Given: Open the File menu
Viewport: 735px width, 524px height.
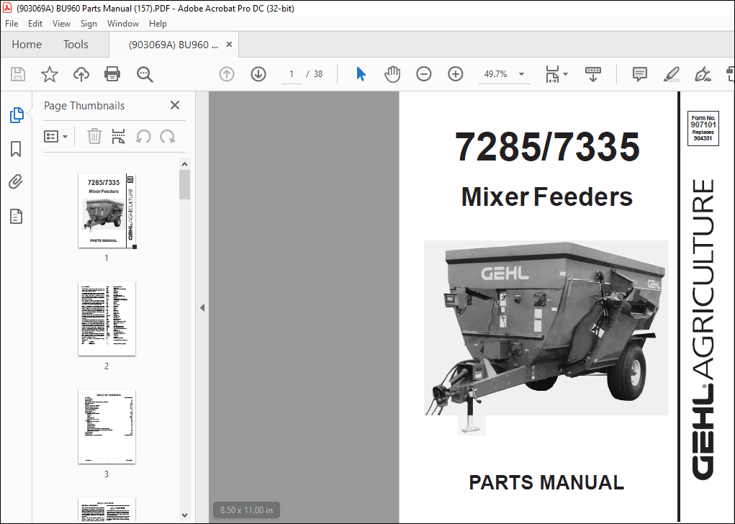Looking at the screenshot, I should pos(12,24).
